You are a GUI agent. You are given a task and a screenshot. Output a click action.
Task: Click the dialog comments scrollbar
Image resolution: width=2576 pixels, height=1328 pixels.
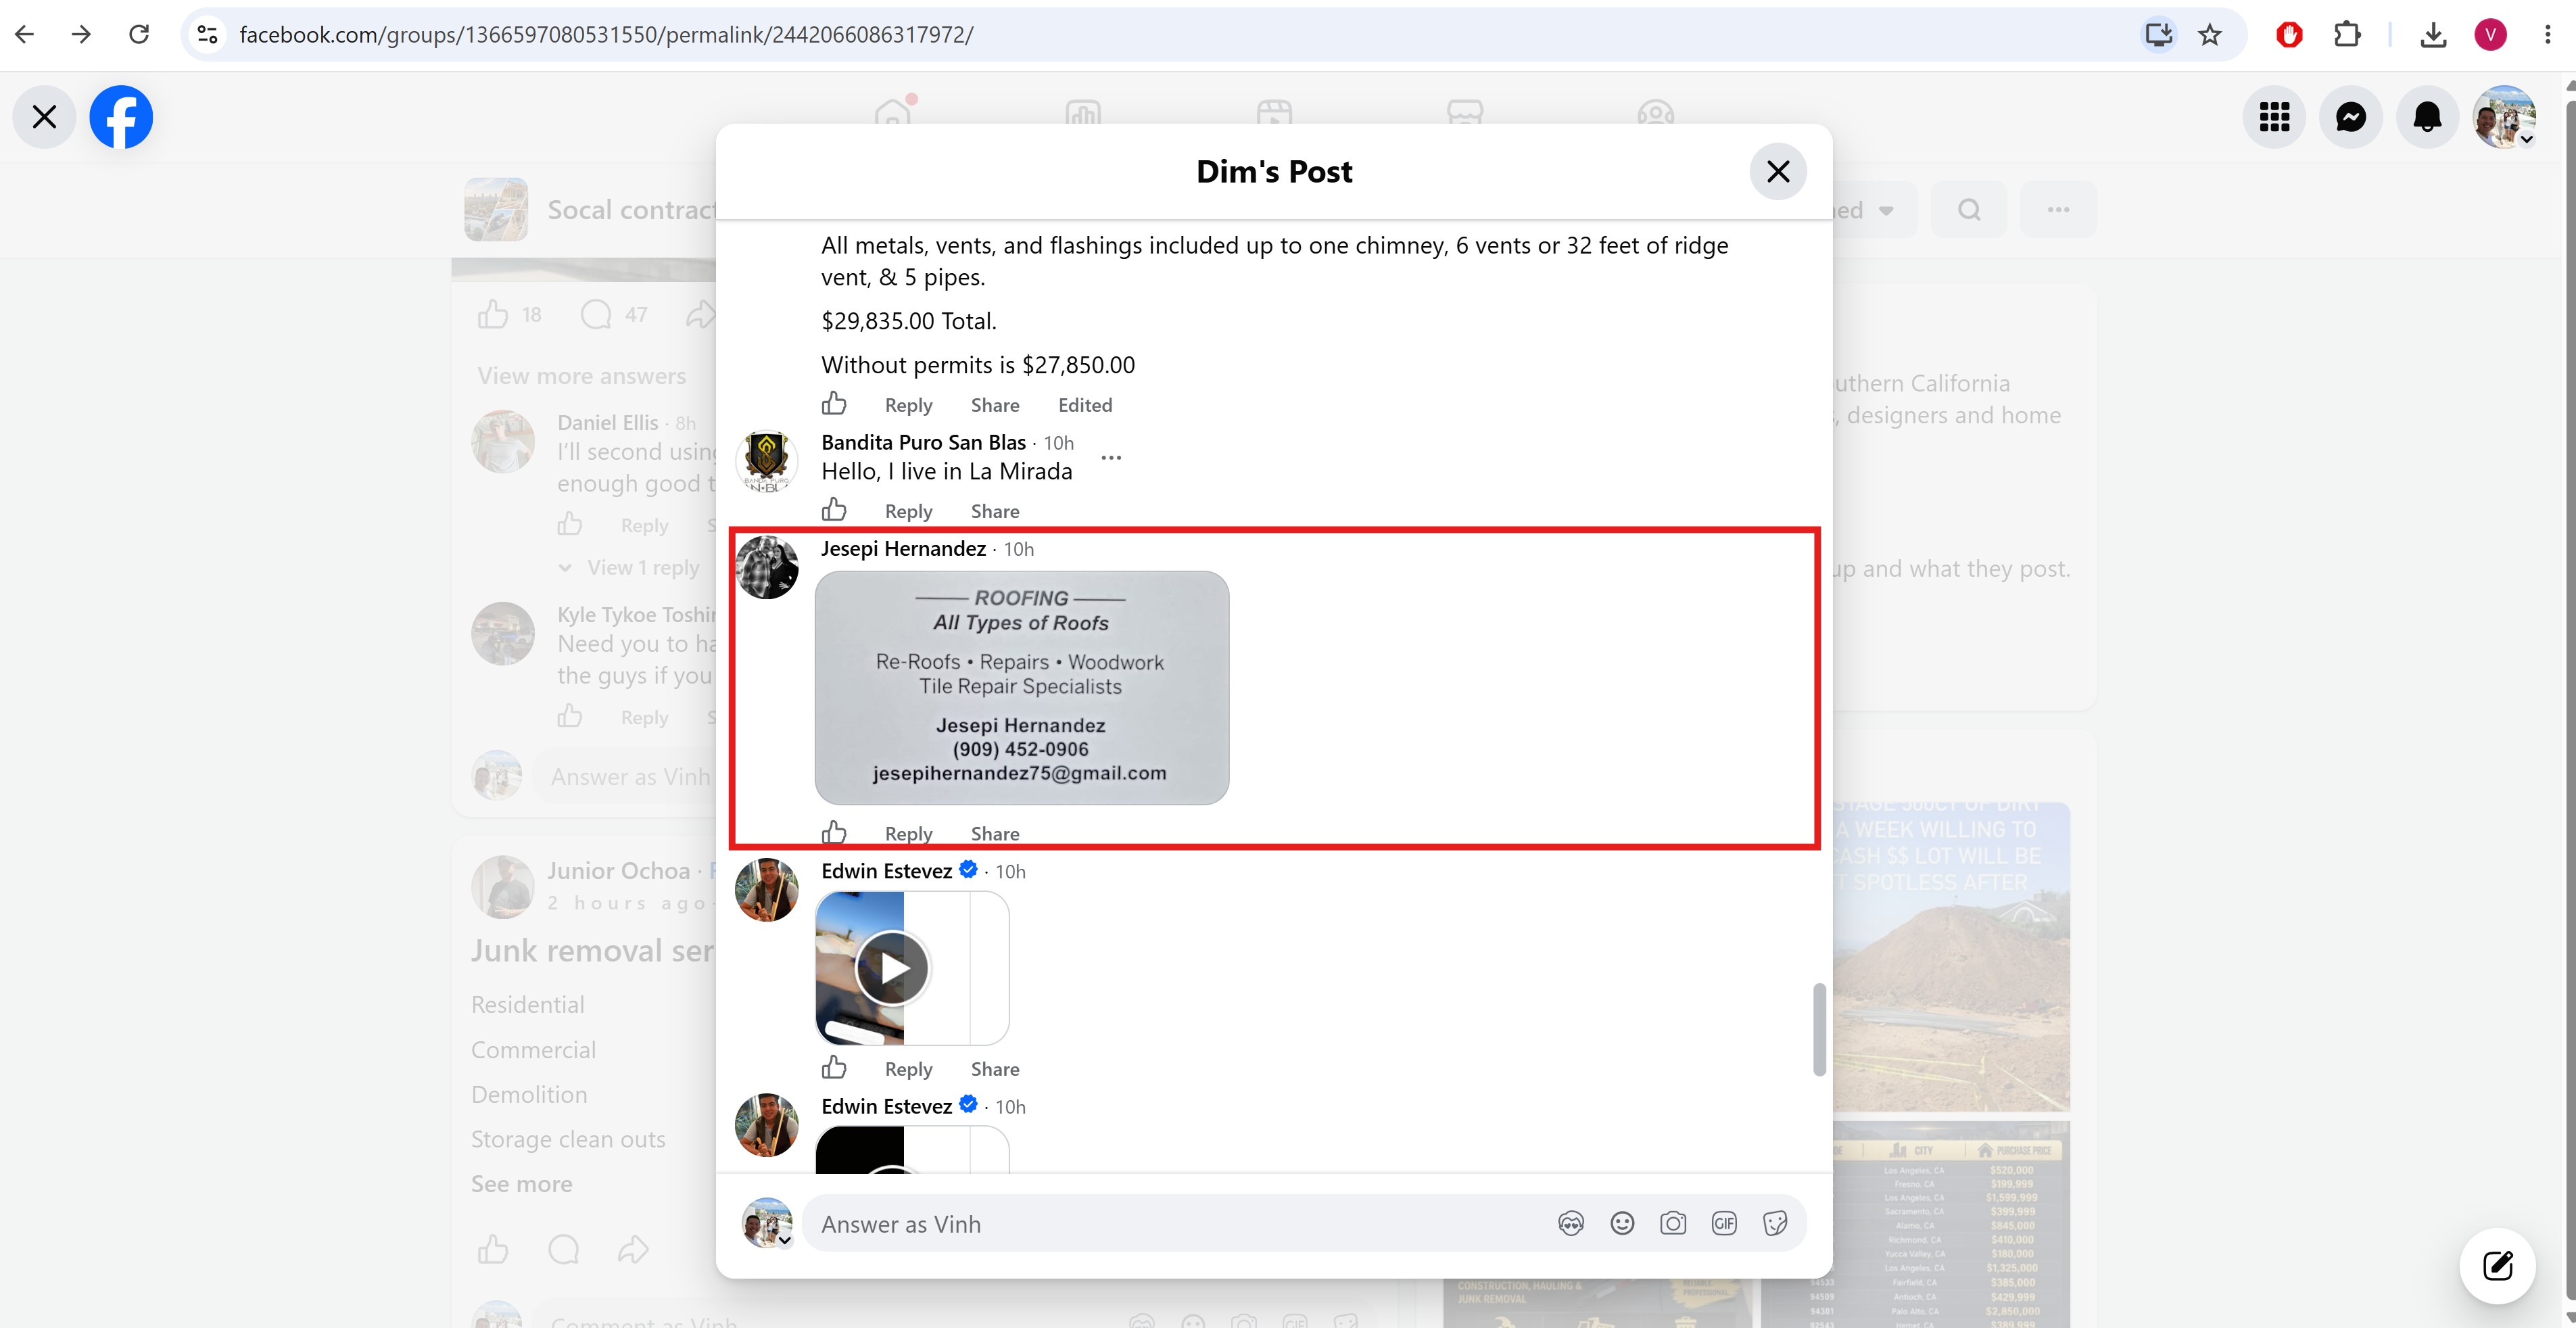click(x=1820, y=1030)
